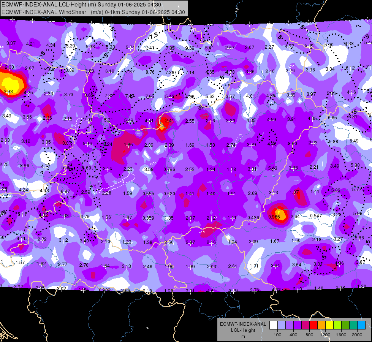Click the WindShear_ (m/s) 0-1km title line
372x342 pixels.
93,12
